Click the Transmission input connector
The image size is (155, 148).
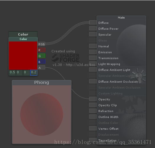click(93, 58)
